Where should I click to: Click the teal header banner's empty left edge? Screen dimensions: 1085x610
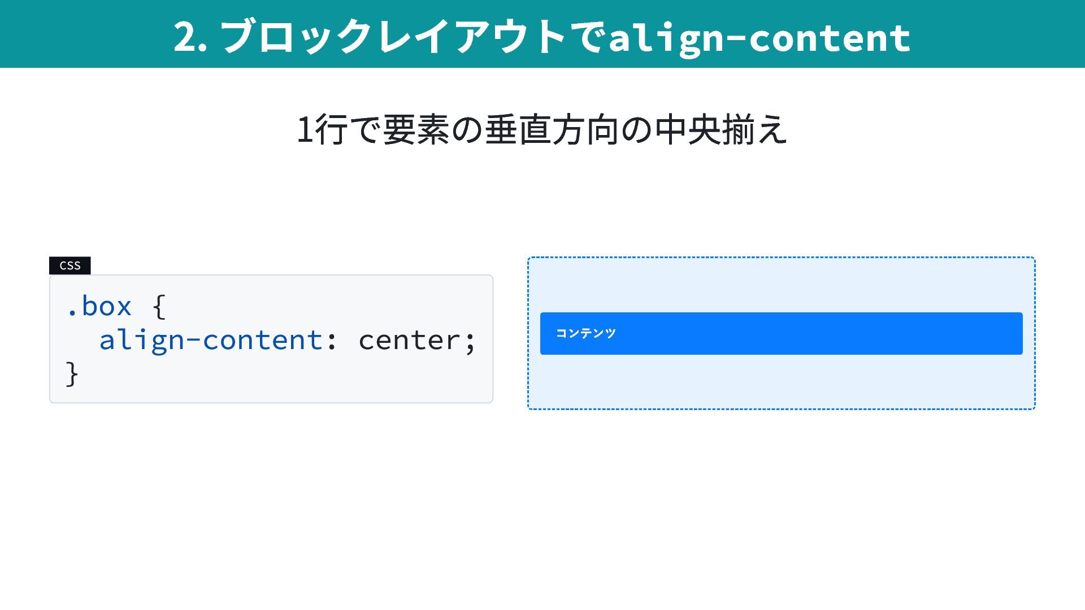57,34
